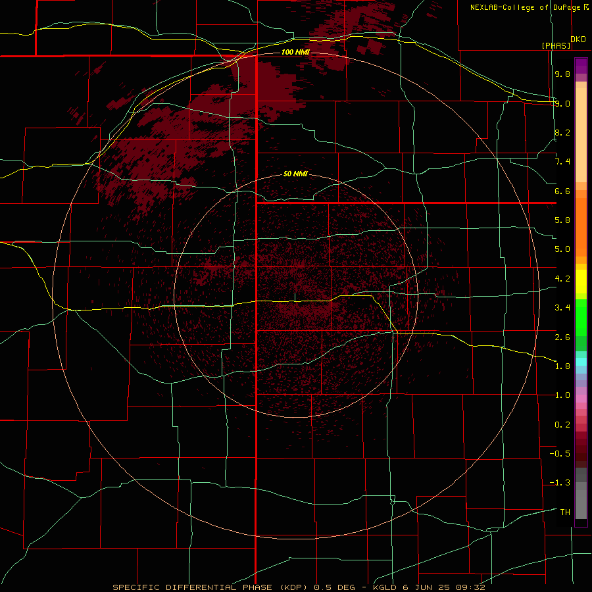Click the gray segment at color bar bottom
Image resolution: width=592 pixels, height=592 pixels.
581,504
